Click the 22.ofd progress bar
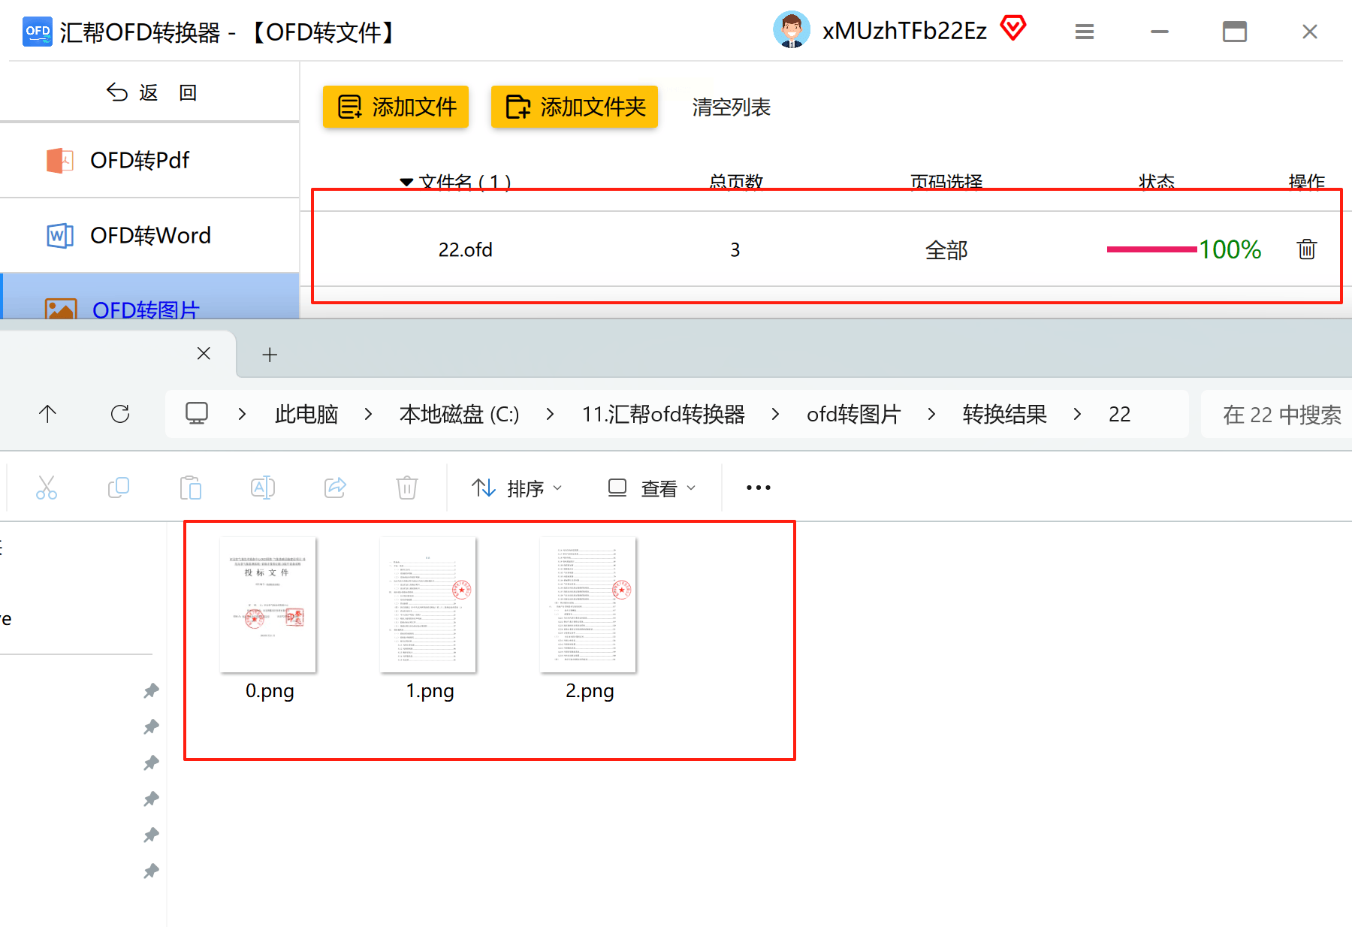Image resolution: width=1352 pixels, height=927 pixels. pos(1151,249)
